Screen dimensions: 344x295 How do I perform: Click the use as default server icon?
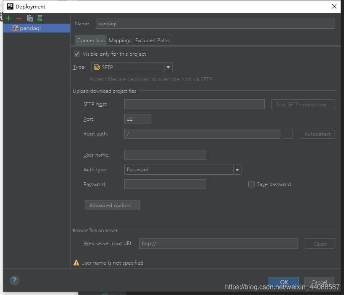point(40,18)
